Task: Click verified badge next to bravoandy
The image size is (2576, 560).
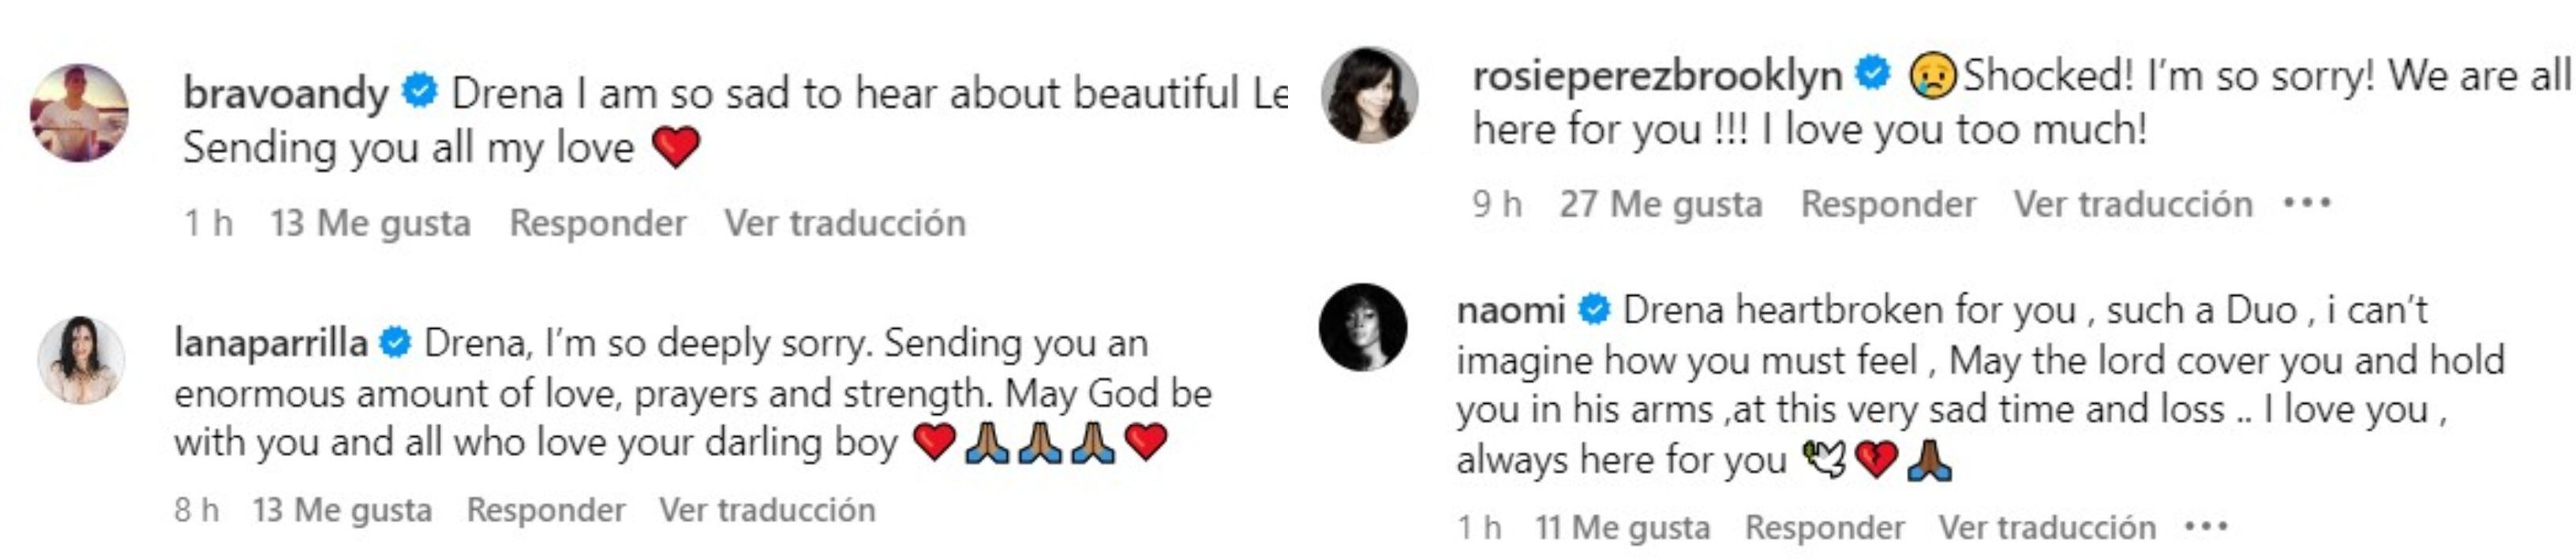Action: 420,92
